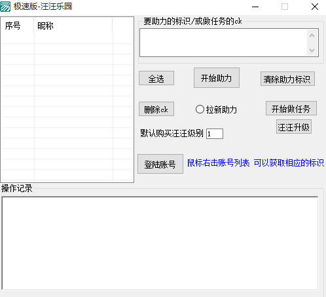Start boosting with 开始助力 button
Image resolution: width=326 pixels, height=297 pixels.
217,78
